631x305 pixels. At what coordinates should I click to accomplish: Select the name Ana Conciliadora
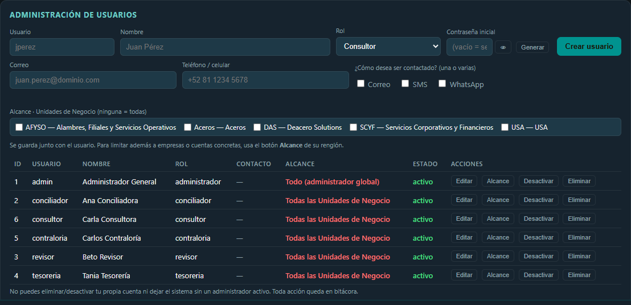pos(110,200)
